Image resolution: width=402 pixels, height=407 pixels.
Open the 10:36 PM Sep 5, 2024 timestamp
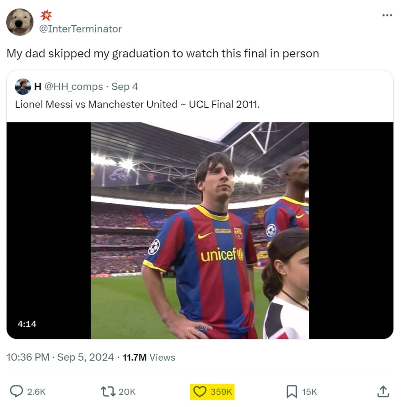(60, 357)
